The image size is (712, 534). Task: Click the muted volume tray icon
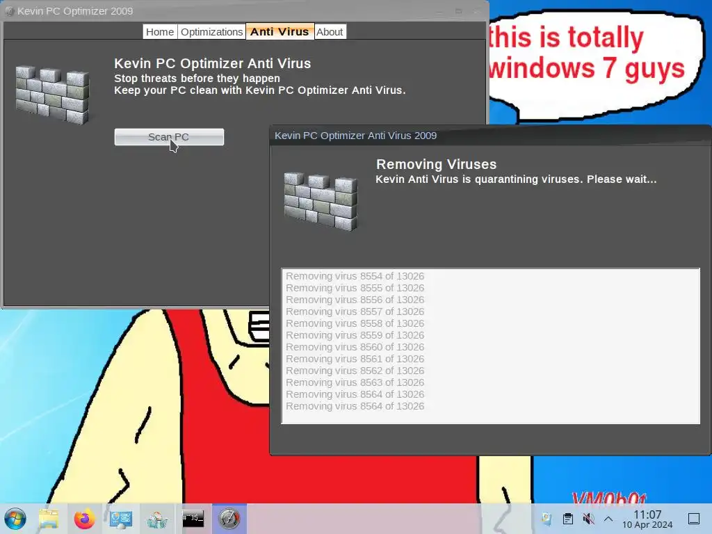pyautogui.click(x=588, y=519)
